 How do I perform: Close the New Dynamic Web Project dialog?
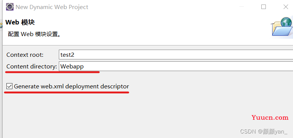[286, 7]
